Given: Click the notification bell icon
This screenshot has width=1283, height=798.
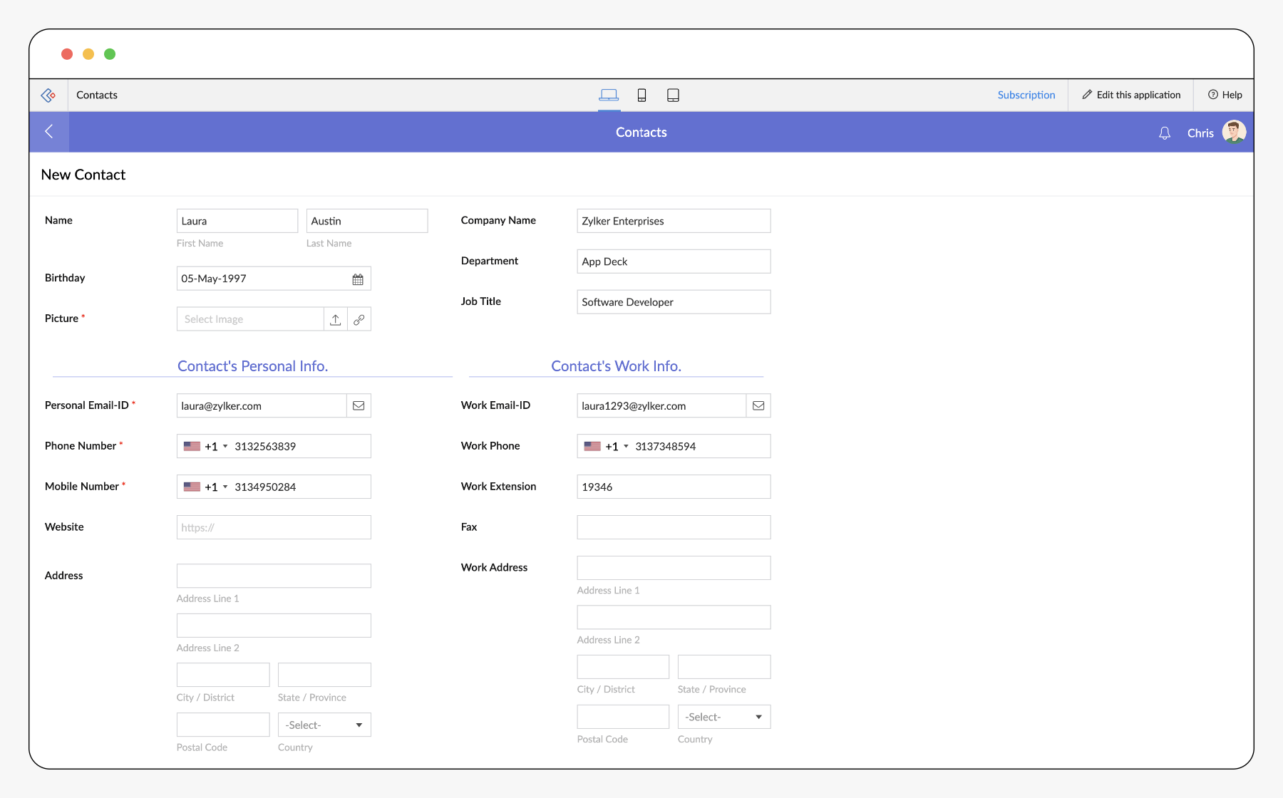Looking at the screenshot, I should coord(1165,133).
